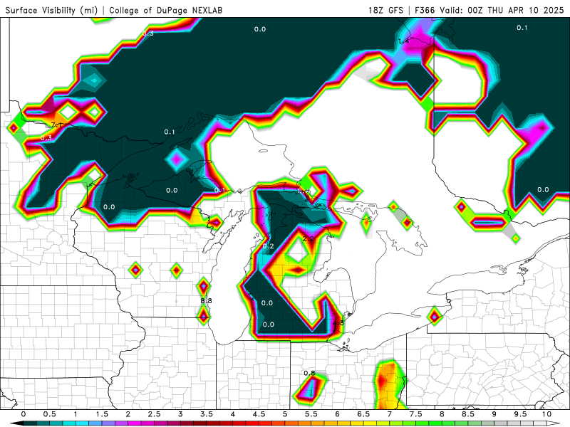Click the 0.8 value above Indiana blob
This screenshot has width=570, height=427.
coord(309,373)
